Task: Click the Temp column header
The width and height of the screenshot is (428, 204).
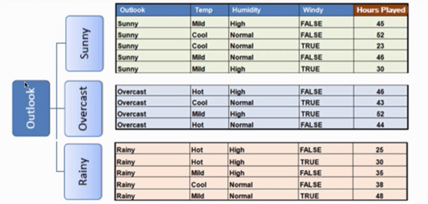Action: pyautogui.click(x=203, y=10)
